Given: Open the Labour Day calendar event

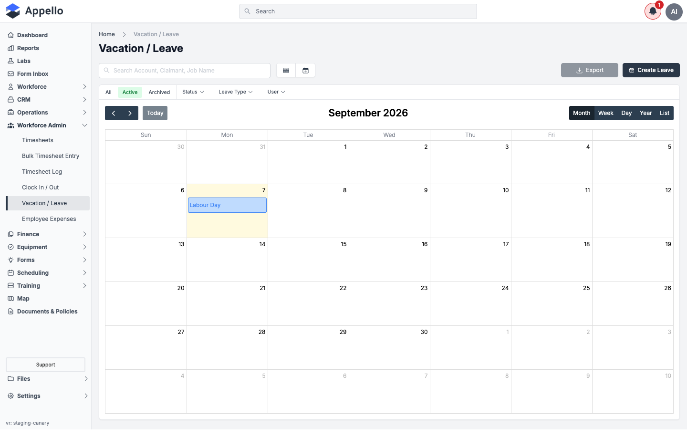Looking at the screenshot, I should 227,205.
